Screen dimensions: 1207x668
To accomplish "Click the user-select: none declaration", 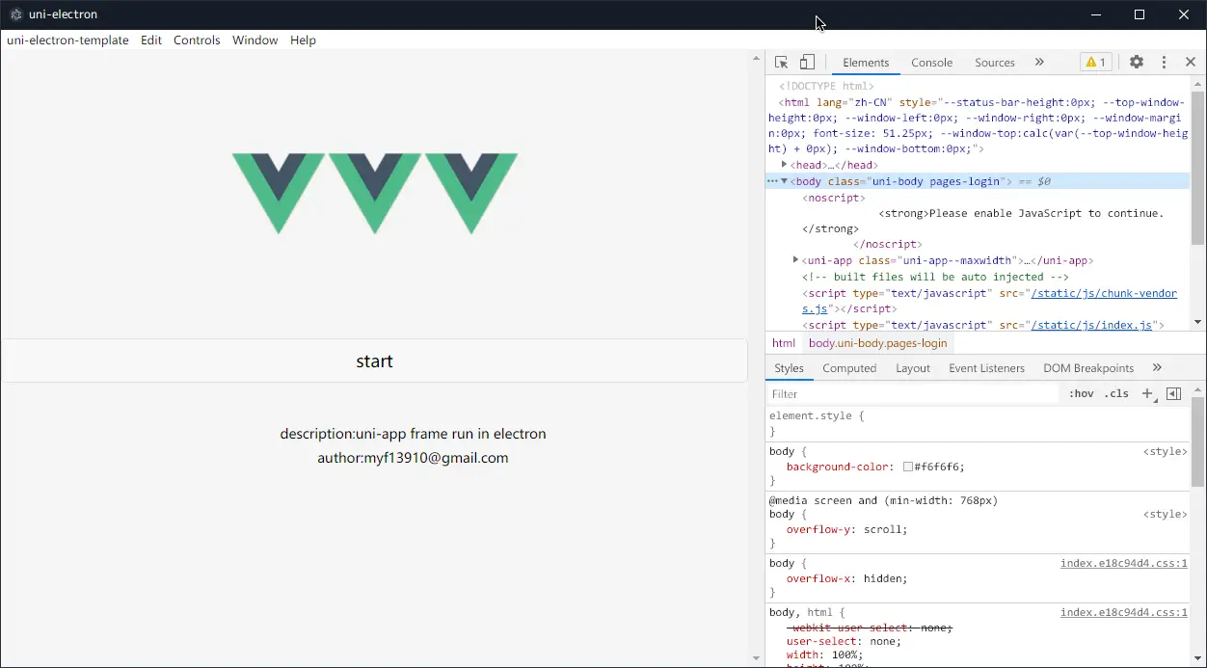I will click(845, 641).
